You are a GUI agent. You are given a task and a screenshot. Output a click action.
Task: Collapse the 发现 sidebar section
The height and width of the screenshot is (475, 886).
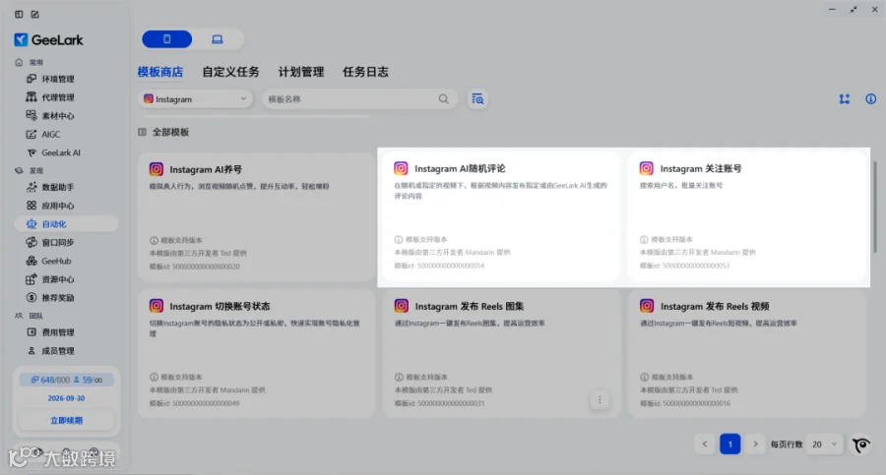[36, 170]
